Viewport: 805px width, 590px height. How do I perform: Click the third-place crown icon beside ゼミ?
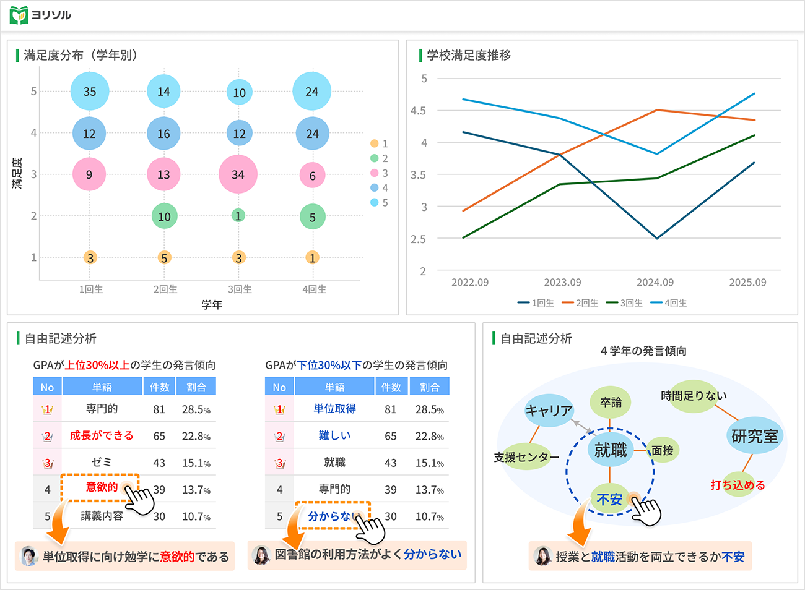[47, 463]
